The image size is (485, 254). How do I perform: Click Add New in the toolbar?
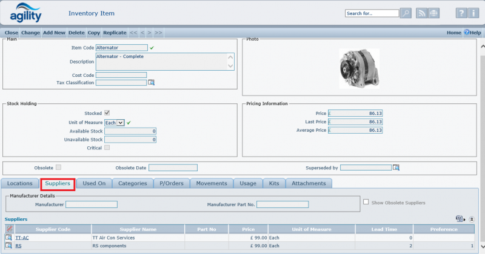(x=54, y=33)
